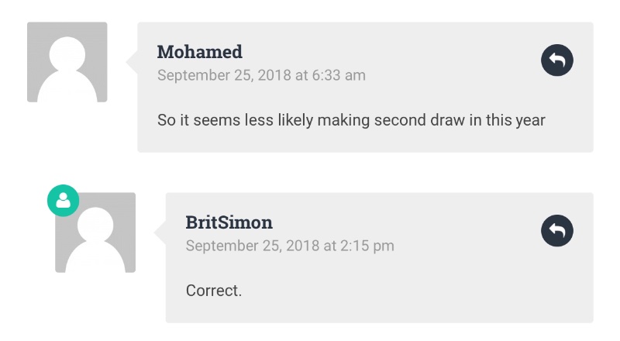Open the Mohamed author name
Image resolution: width=620 pixels, height=341 pixels.
200,52
